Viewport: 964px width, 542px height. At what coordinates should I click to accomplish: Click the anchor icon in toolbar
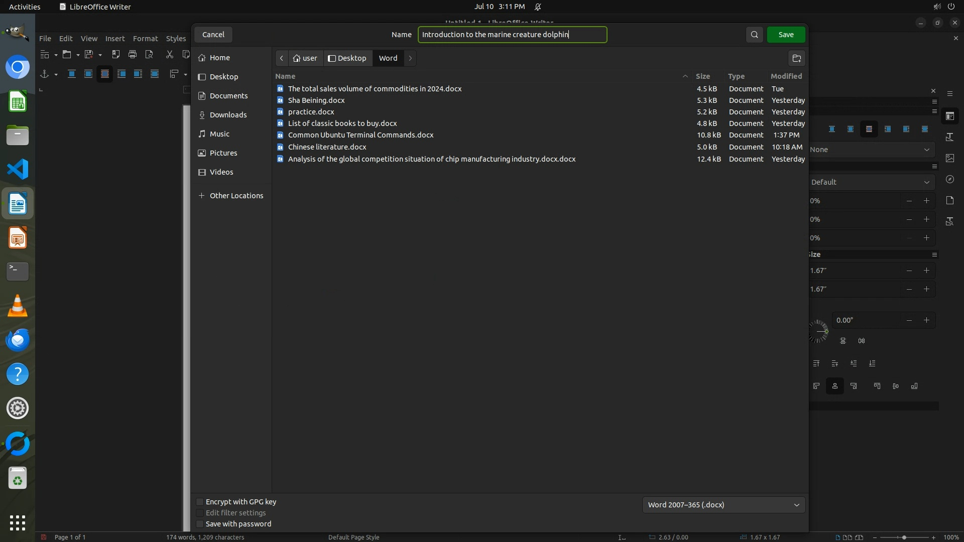click(x=44, y=74)
